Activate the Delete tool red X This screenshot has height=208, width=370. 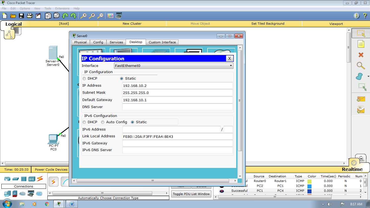(x=361, y=55)
